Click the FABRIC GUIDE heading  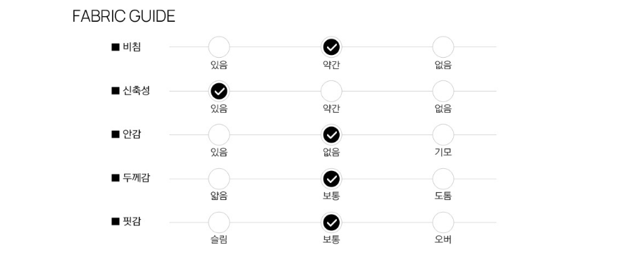124,16
